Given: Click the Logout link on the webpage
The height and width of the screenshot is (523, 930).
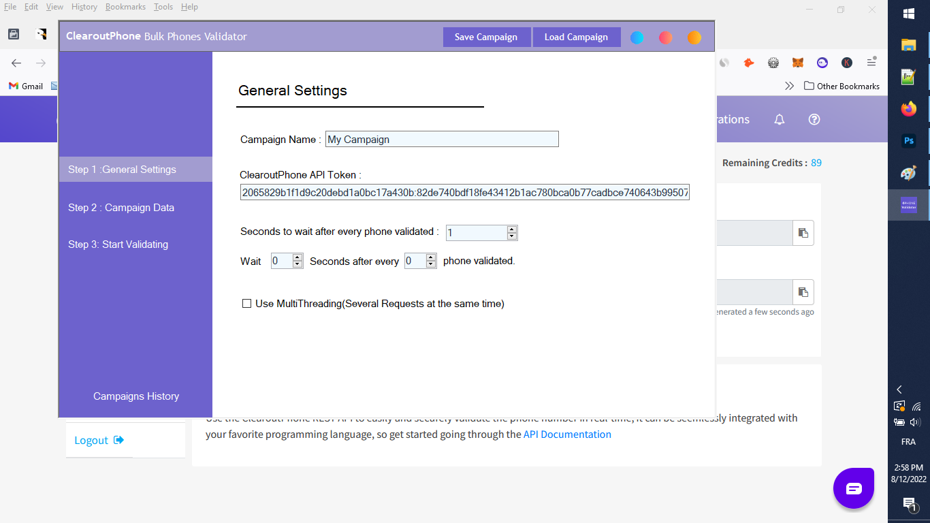Looking at the screenshot, I should pyautogui.click(x=99, y=440).
